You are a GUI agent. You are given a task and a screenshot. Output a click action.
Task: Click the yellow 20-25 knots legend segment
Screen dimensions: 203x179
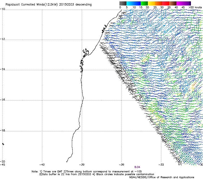tap(151, 3)
